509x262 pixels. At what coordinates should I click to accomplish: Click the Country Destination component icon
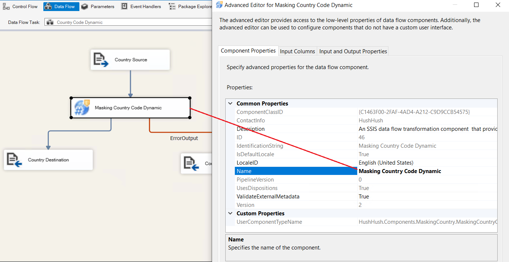point(14,160)
